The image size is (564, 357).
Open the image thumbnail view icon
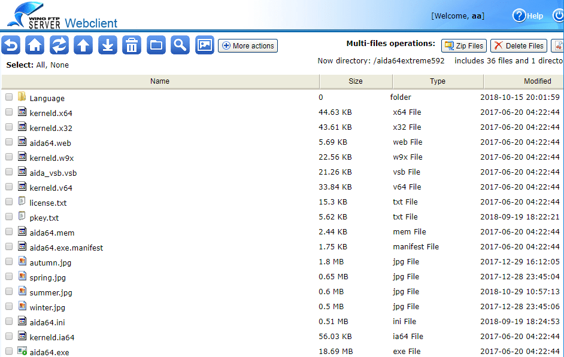pyautogui.click(x=205, y=45)
